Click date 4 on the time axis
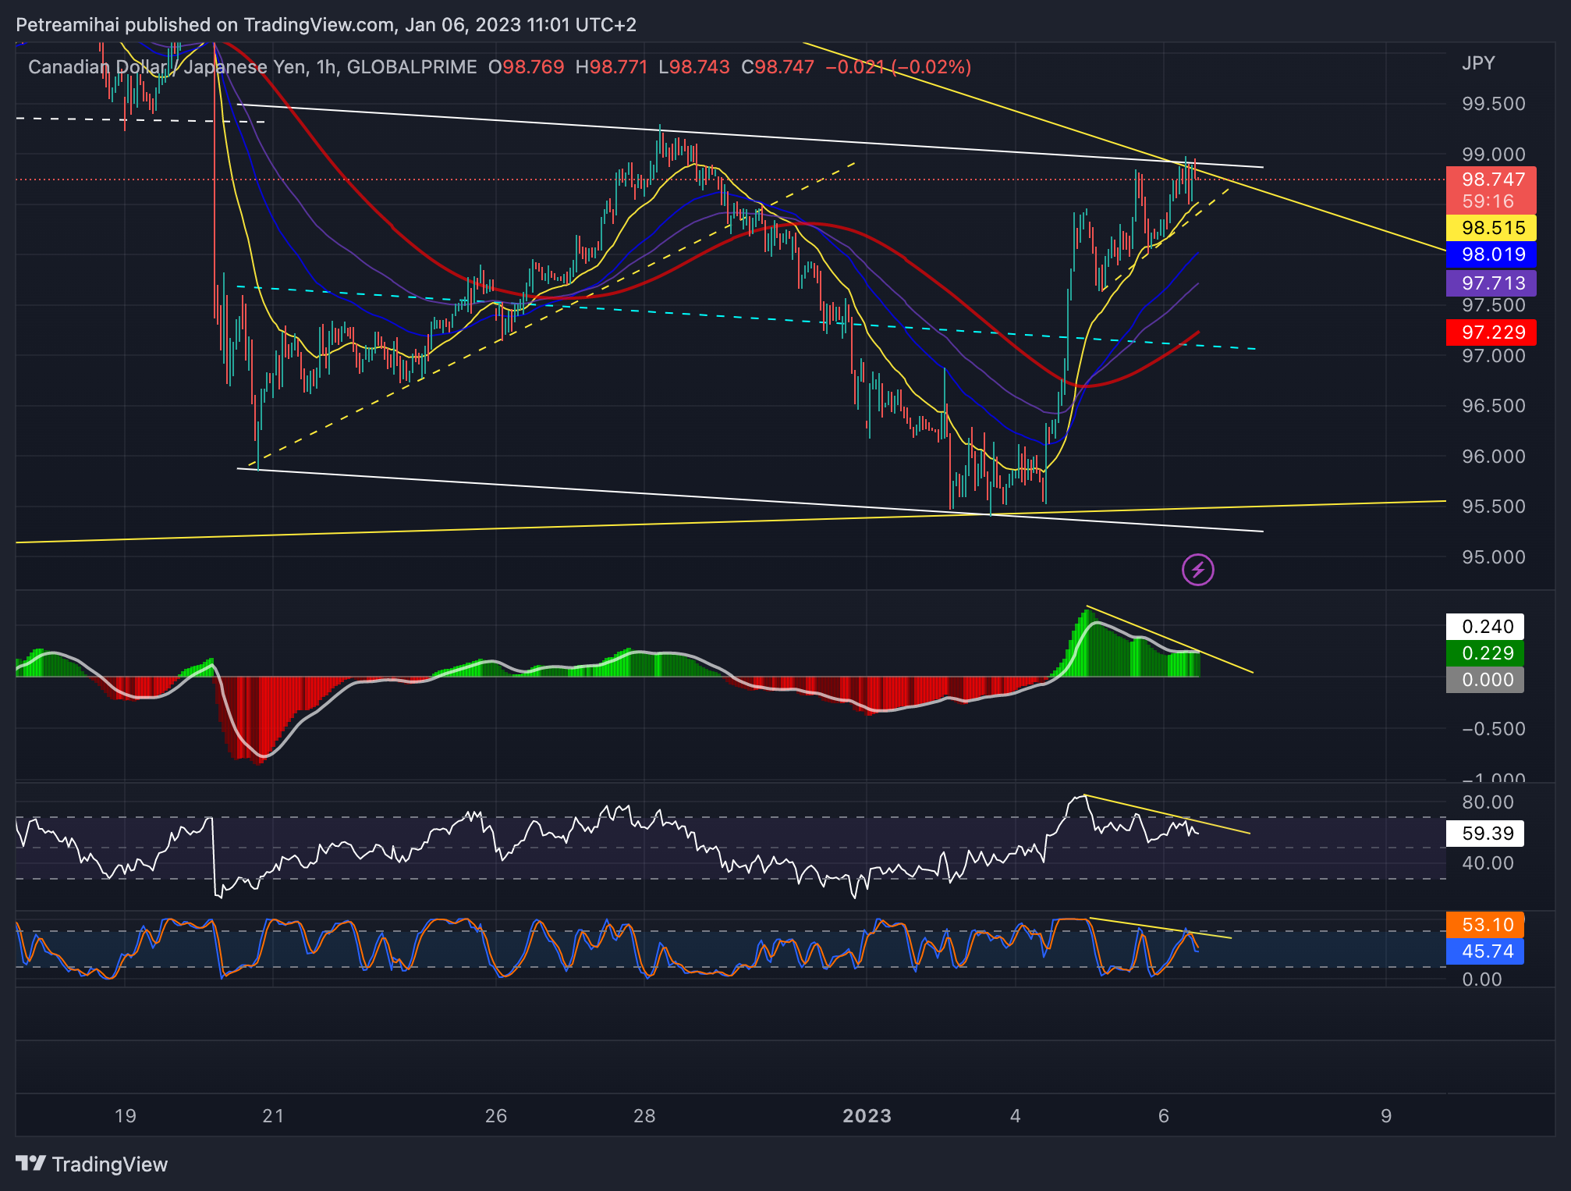The height and width of the screenshot is (1191, 1571). click(1015, 1116)
